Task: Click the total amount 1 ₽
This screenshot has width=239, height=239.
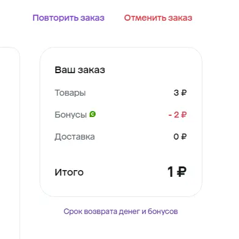Action: pos(177,172)
